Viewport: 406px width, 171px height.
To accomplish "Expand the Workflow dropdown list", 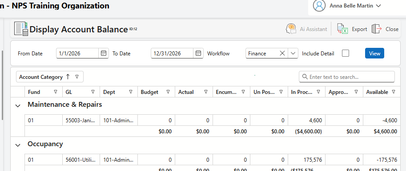I will [x=293, y=54].
